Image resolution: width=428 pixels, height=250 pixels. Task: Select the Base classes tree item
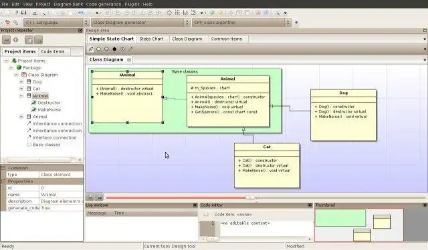click(47, 145)
